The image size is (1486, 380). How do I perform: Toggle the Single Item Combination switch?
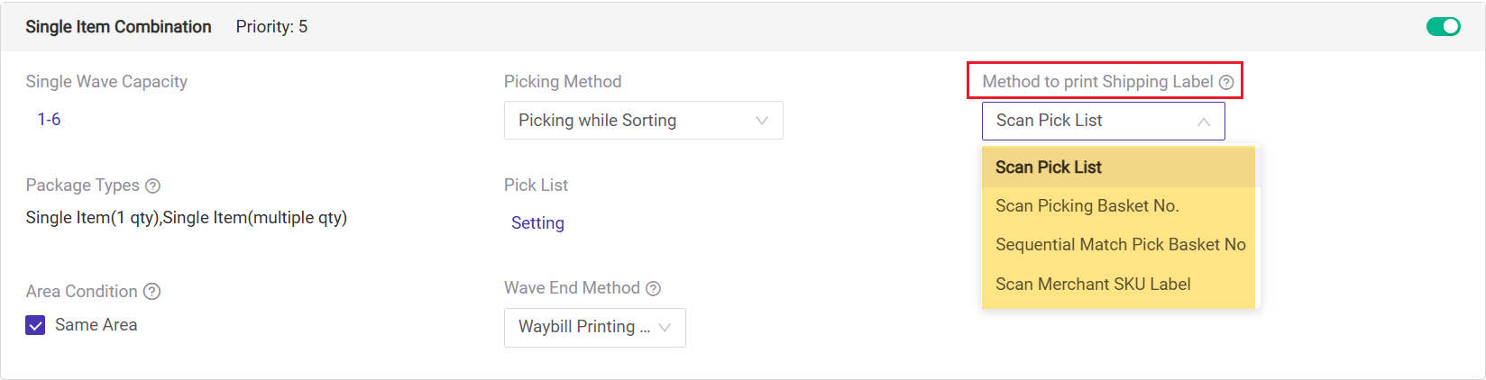click(1443, 27)
